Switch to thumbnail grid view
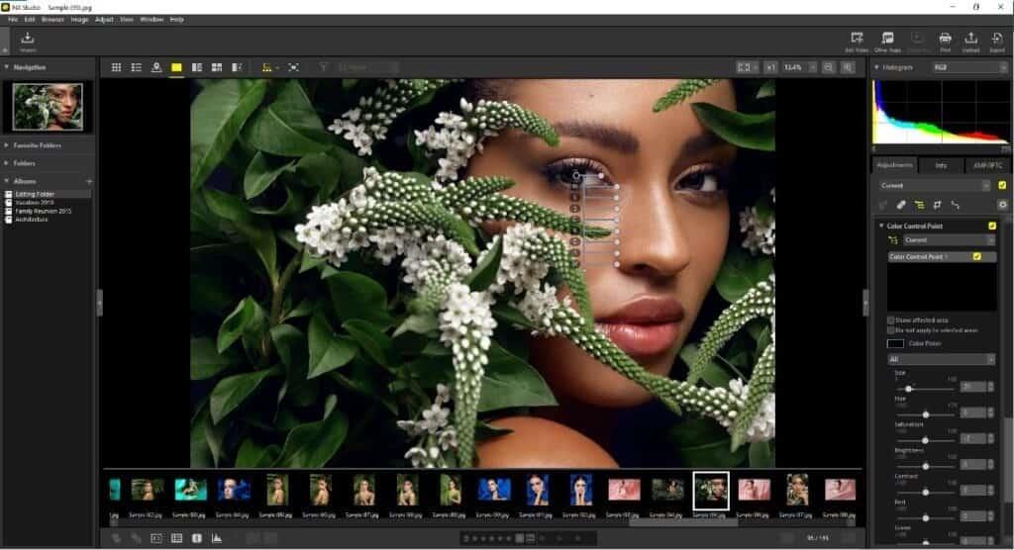1014x550 pixels. [x=116, y=67]
